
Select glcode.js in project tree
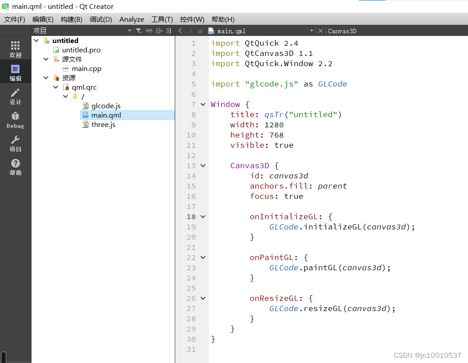106,106
